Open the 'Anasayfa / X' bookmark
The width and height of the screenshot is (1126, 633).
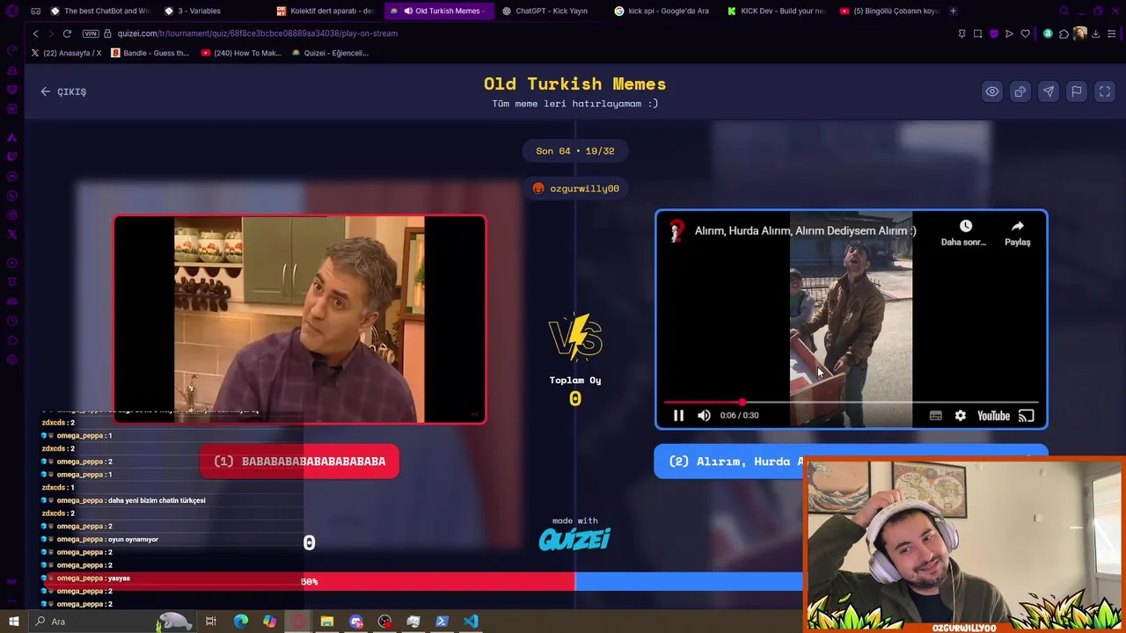click(x=65, y=53)
